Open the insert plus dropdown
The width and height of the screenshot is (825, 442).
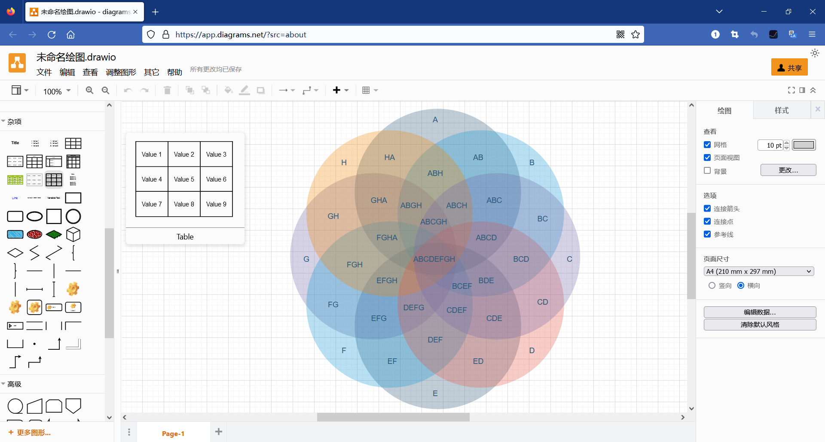click(x=341, y=90)
